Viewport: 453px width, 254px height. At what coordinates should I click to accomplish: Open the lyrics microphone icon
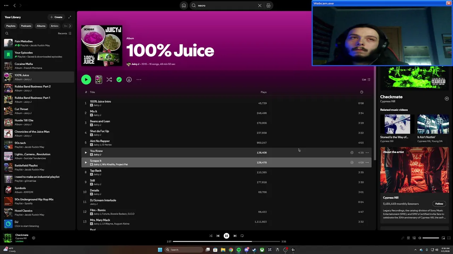(x=402, y=238)
